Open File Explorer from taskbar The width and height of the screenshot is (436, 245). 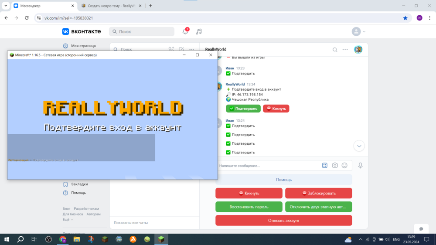pyautogui.click(x=77, y=239)
